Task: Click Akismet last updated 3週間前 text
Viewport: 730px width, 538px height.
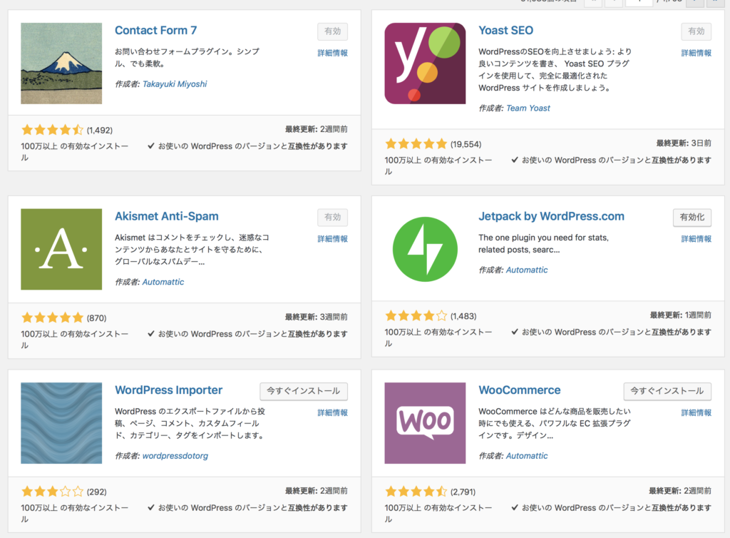Action: pos(316,317)
